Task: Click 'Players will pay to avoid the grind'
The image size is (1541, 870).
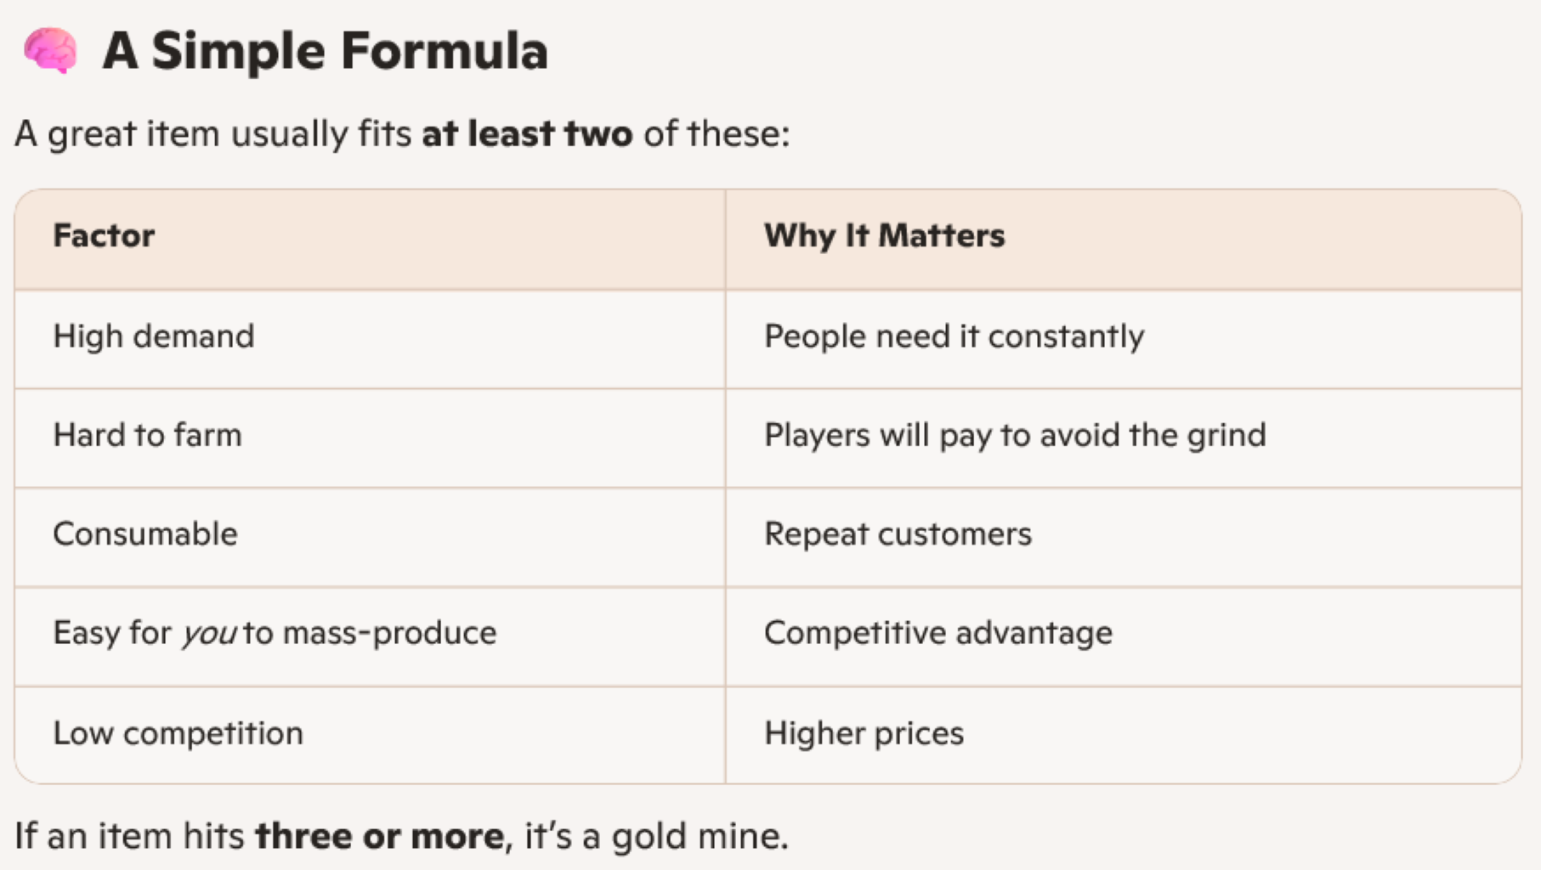Action: pos(1015,435)
